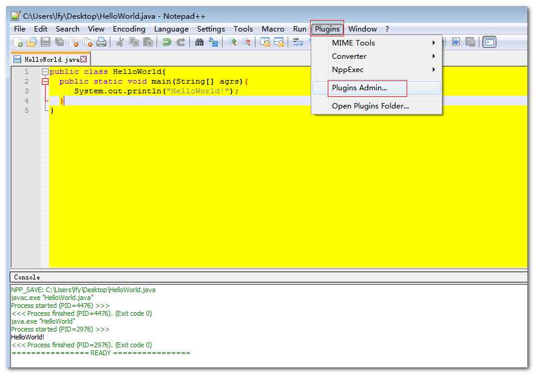Click the Console panel title bar
Screen dimensions: 534x374
(x=269, y=277)
